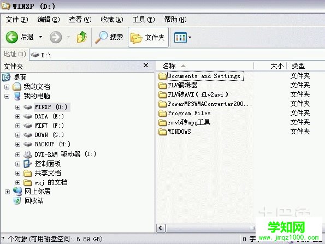Screen dimensions: 325x244
Task: Click the WINDOWS folder icon in list
Action: pos(163,132)
